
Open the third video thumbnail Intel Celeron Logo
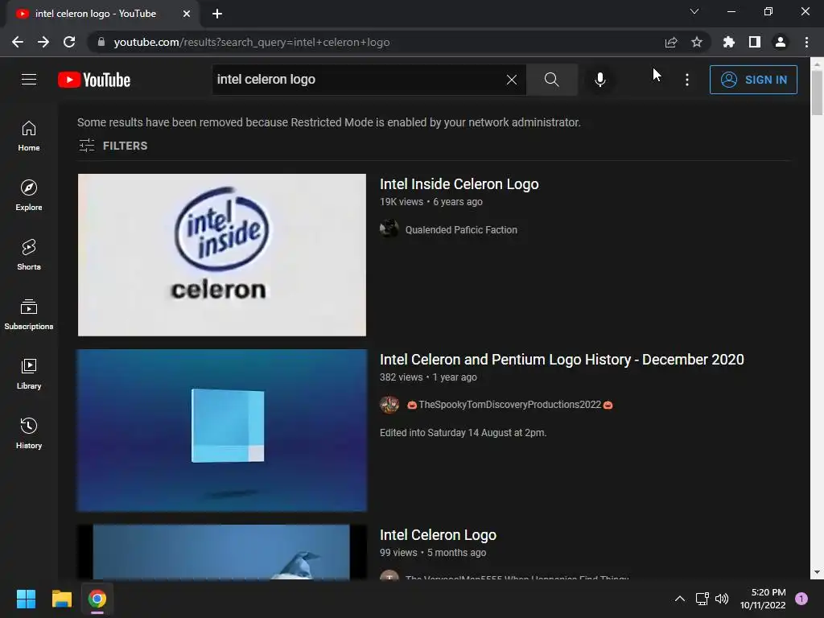click(x=222, y=552)
